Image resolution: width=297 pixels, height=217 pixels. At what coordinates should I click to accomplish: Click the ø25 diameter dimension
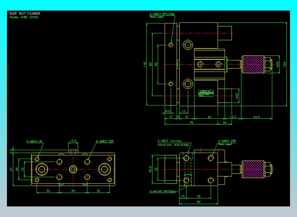click(278, 64)
